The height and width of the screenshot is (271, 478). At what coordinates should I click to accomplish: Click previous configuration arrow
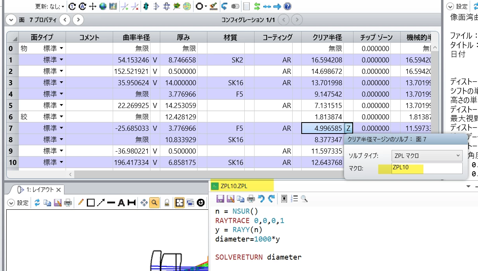coord(284,19)
